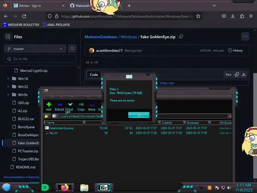Open the three-dot more options menu

click(245, 36)
